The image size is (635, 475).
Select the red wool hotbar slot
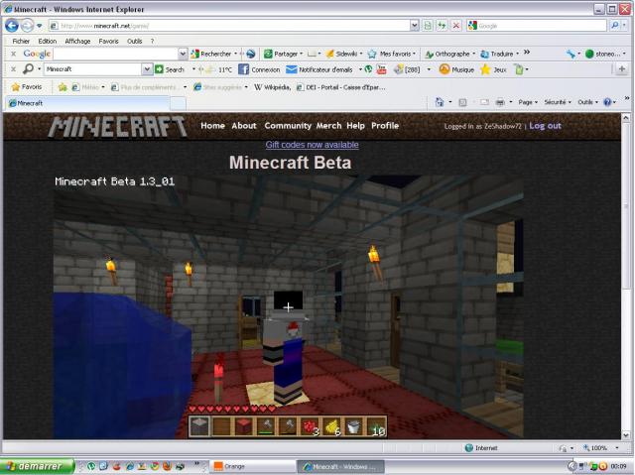(243, 426)
